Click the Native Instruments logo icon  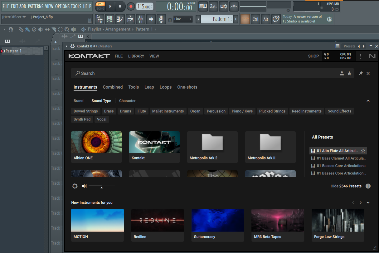[372, 56]
